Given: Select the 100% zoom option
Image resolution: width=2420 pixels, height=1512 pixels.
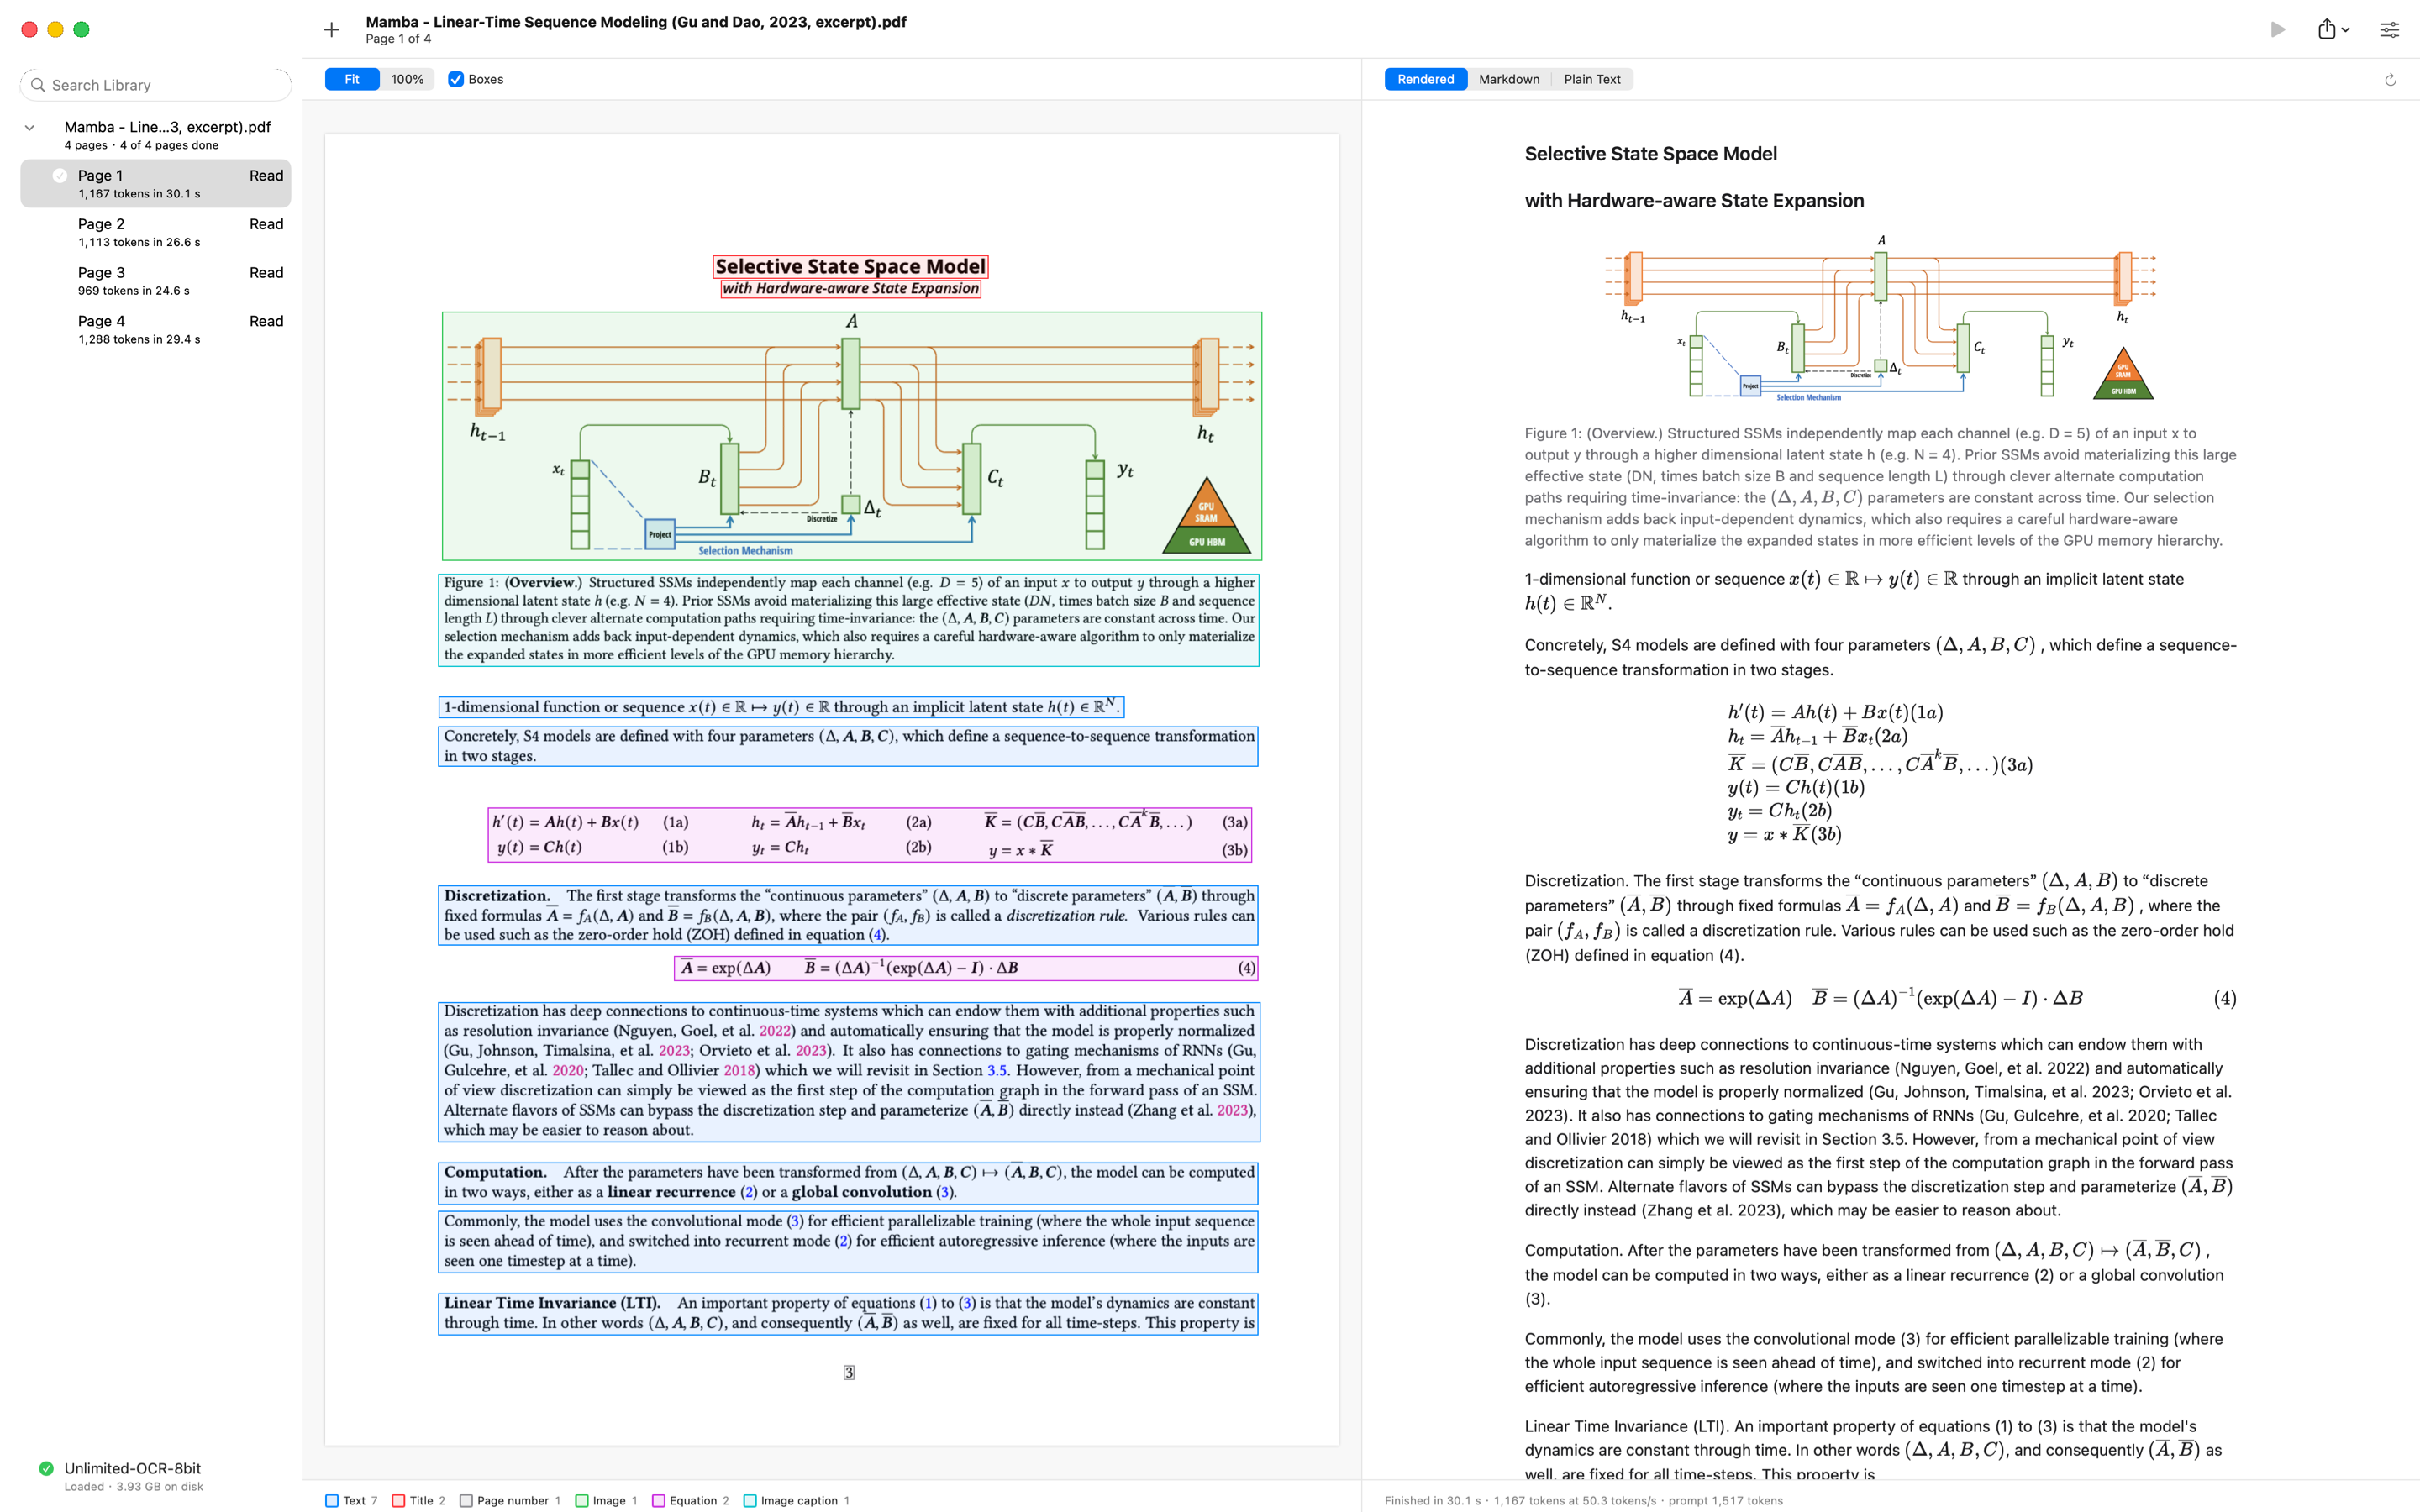Looking at the screenshot, I should [x=407, y=79].
